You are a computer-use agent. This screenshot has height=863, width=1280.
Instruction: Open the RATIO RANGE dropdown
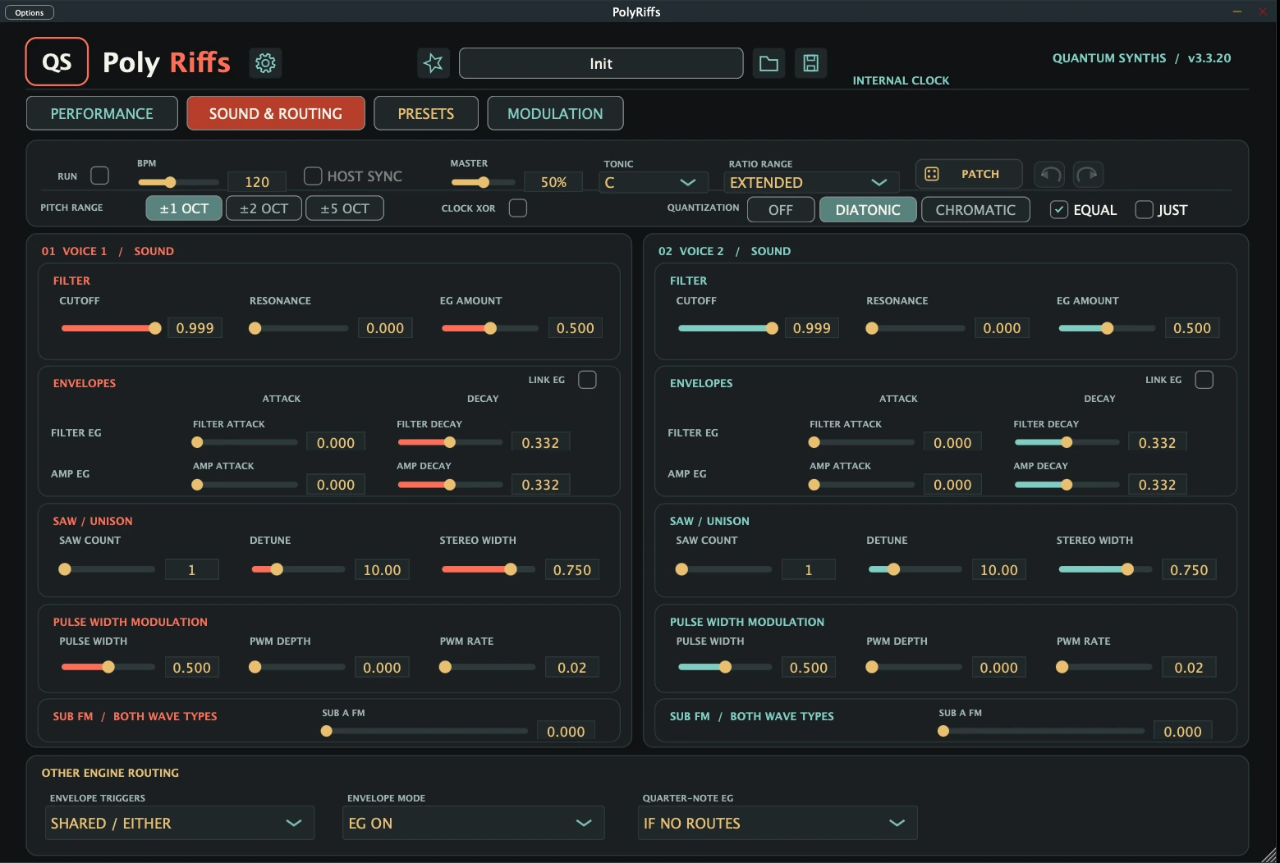point(811,182)
